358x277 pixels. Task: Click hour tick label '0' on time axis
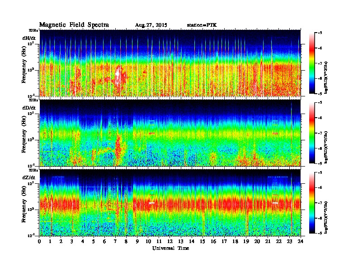tap(39, 241)
